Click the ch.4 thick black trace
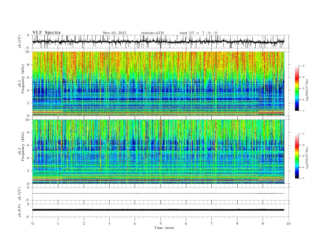Screen dimensions: 325x251 pos(158,210)
